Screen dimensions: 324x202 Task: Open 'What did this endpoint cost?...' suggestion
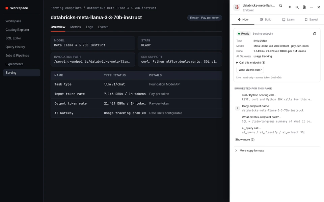click(277, 119)
